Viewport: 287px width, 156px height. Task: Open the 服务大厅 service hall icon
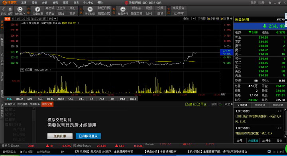tap(123, 9)
